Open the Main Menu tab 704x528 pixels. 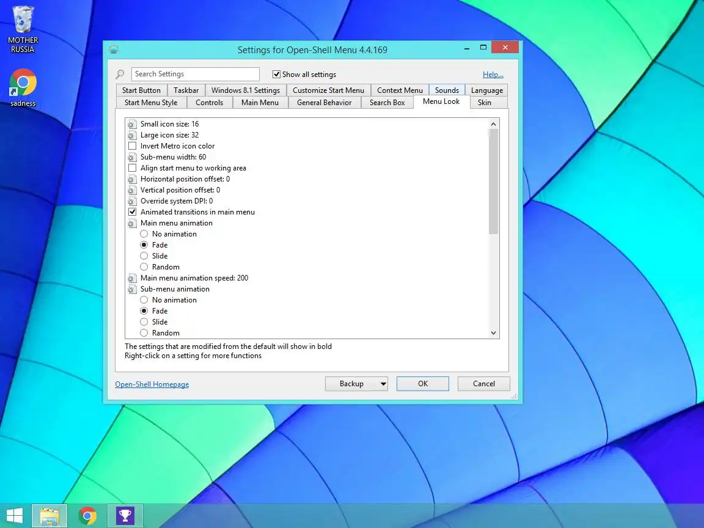(260, 103)
